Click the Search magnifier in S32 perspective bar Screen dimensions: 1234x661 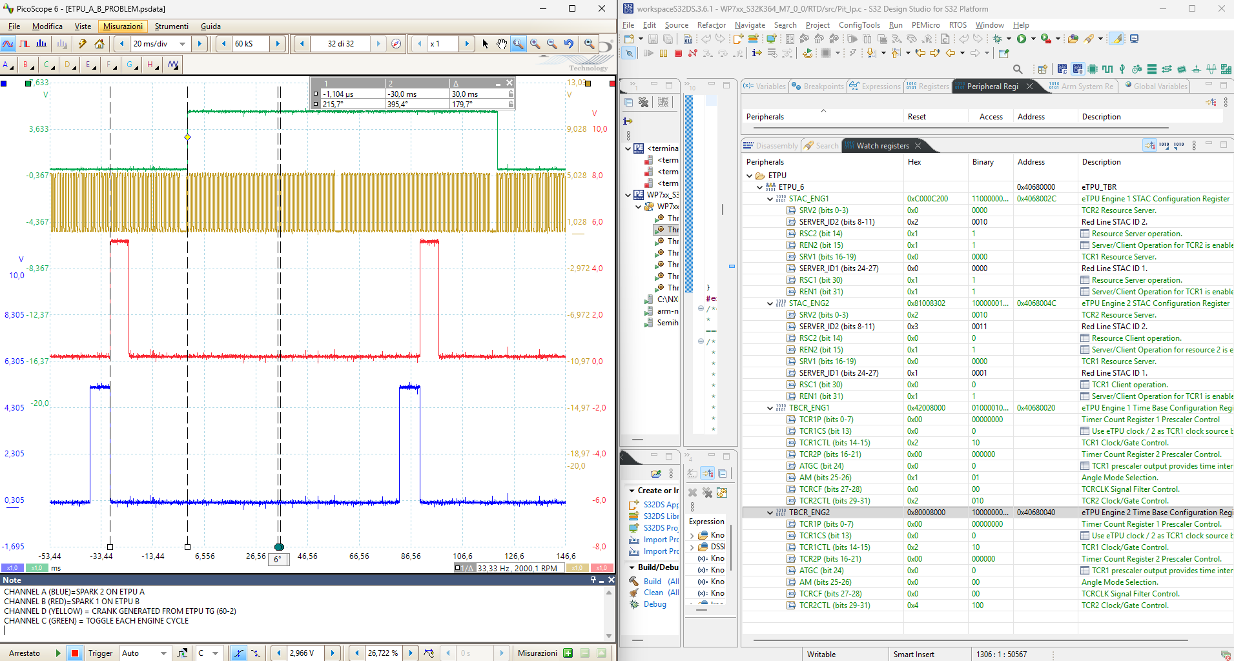(1018, 69)
